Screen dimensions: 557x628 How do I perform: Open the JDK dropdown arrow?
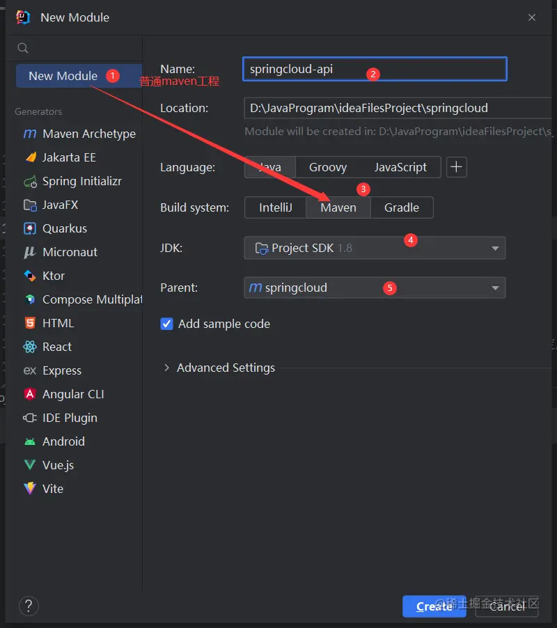pos(495,249)
